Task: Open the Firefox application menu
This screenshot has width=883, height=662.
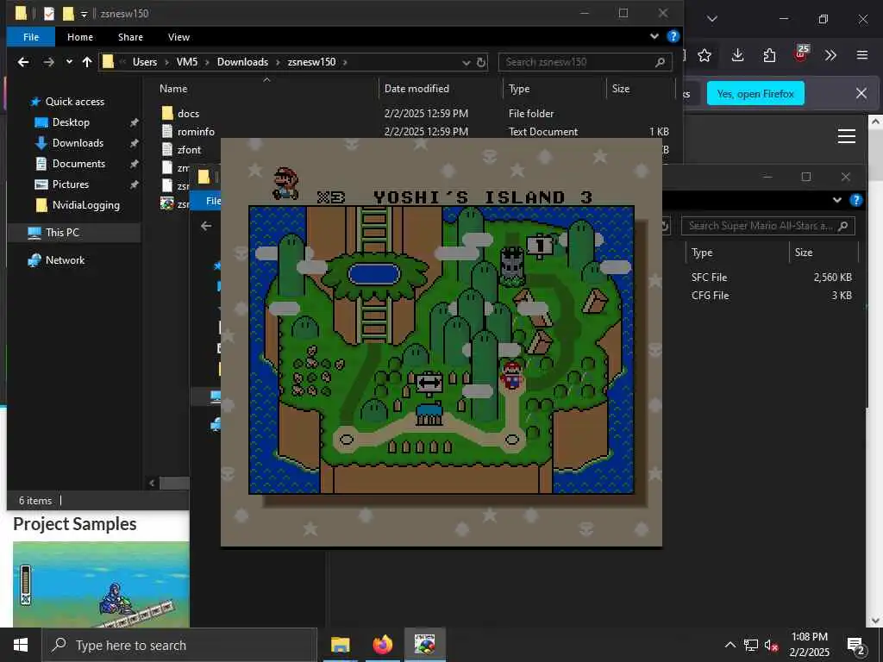Action: click(x=861, y=55)
